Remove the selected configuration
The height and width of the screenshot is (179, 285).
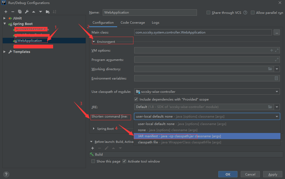[x=13, y=12]
